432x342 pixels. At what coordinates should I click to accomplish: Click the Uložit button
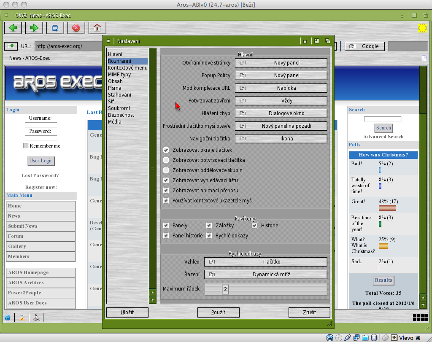[x=127, y=312]
